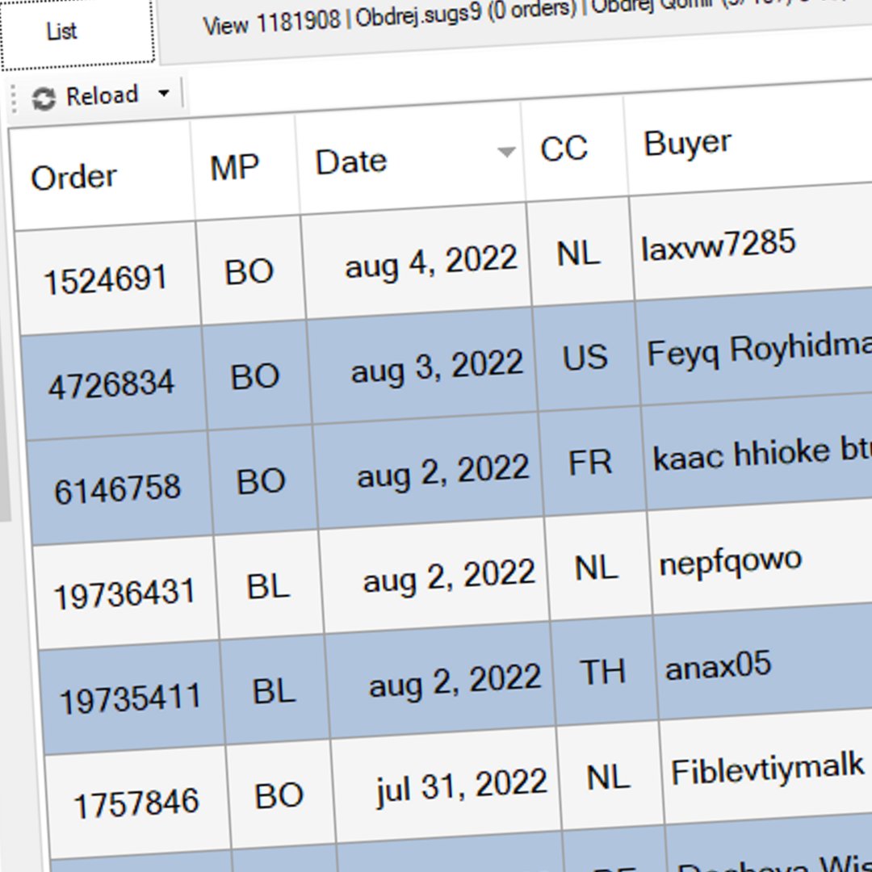Sort by the Buyer column header

pyautogui.click(x=687, y=144)
